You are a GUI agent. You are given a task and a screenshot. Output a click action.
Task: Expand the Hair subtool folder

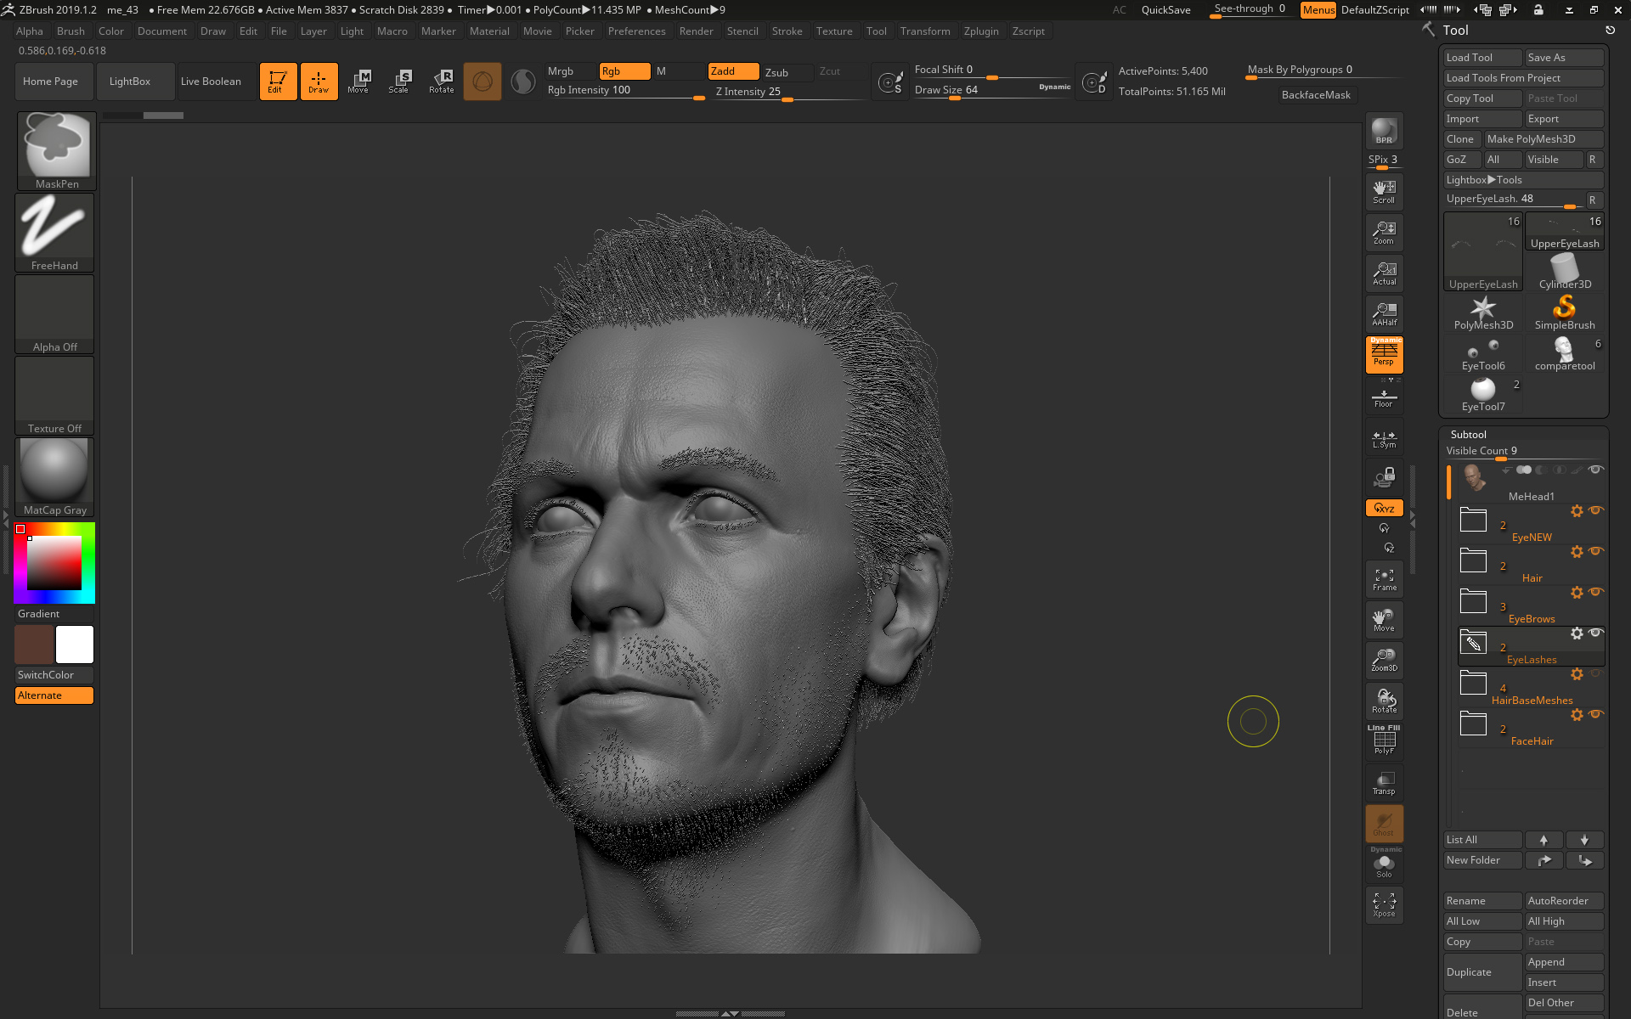click(x=1473, y=560)
